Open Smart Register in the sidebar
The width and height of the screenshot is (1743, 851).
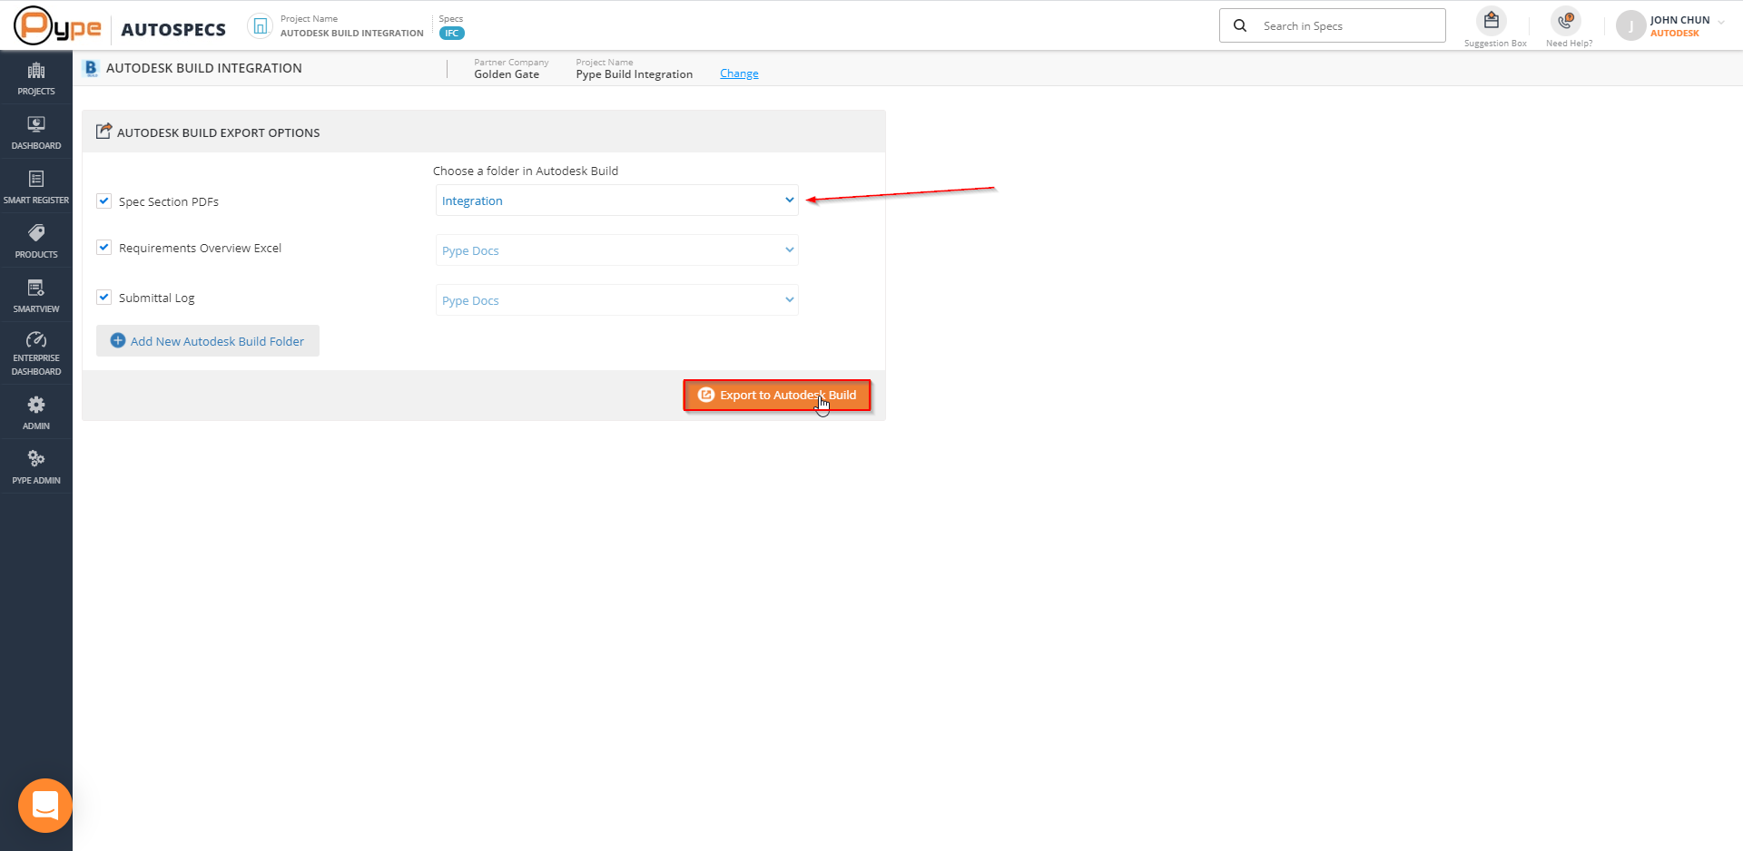coord(36,187)
